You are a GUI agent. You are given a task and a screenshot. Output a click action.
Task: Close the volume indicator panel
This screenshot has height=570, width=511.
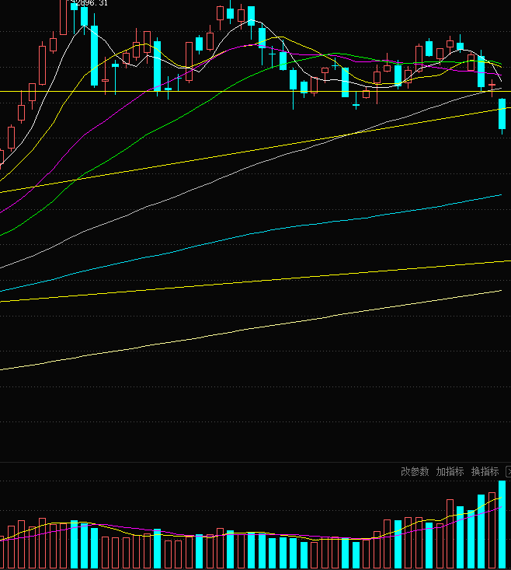pyautogui.click(x=509, y=472)
